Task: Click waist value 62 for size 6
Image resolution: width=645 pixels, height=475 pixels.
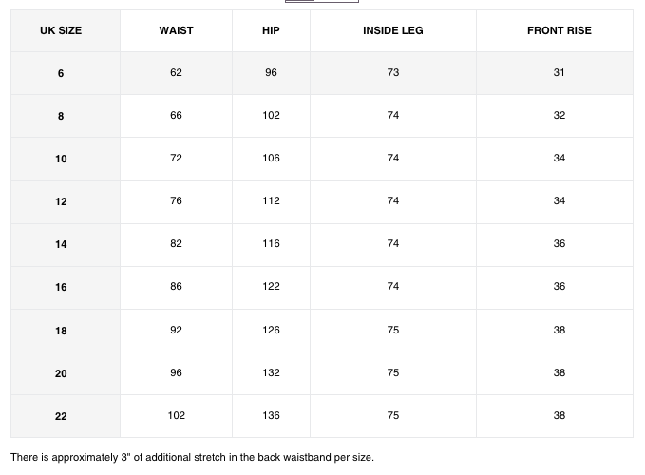Action: pos(176,72)
